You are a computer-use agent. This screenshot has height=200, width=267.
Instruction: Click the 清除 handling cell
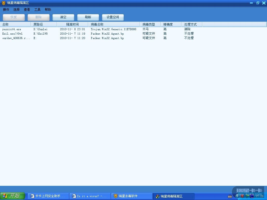coord(187,29)
